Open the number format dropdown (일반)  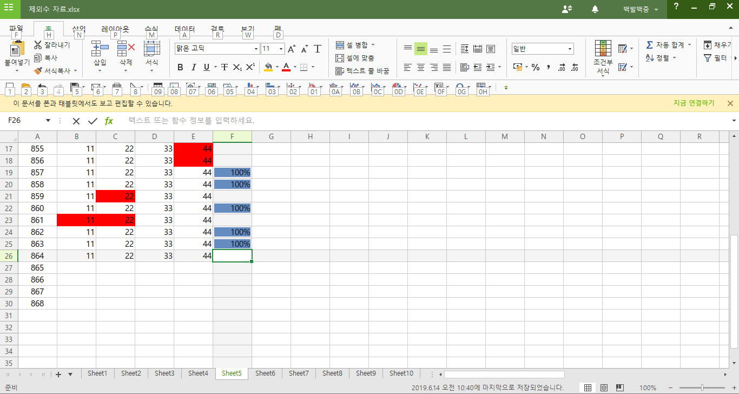(x=570, y=49)
